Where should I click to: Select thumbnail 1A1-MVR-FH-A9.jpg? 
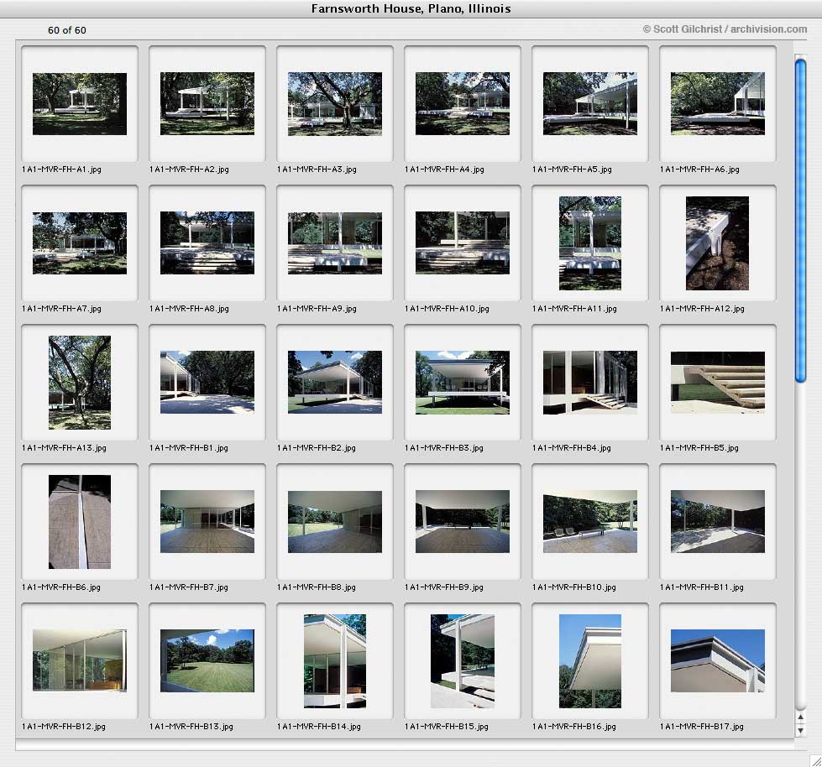click(x=335, y=243)
